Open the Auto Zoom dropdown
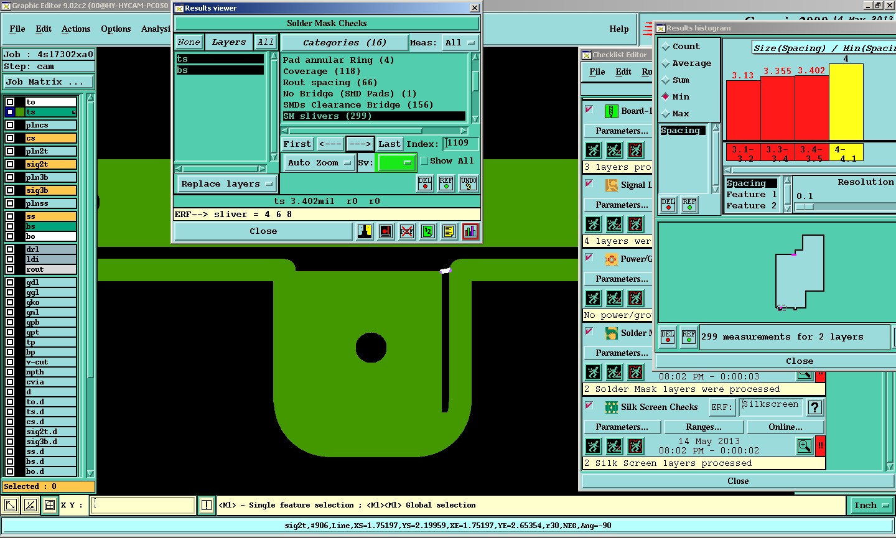 [x=320, y=163]
